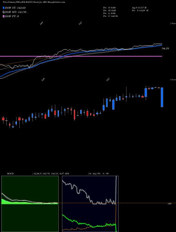Click the ADX '(14 day) 99, -1, -99' text
176x232 pixels.
coord(98,174)
